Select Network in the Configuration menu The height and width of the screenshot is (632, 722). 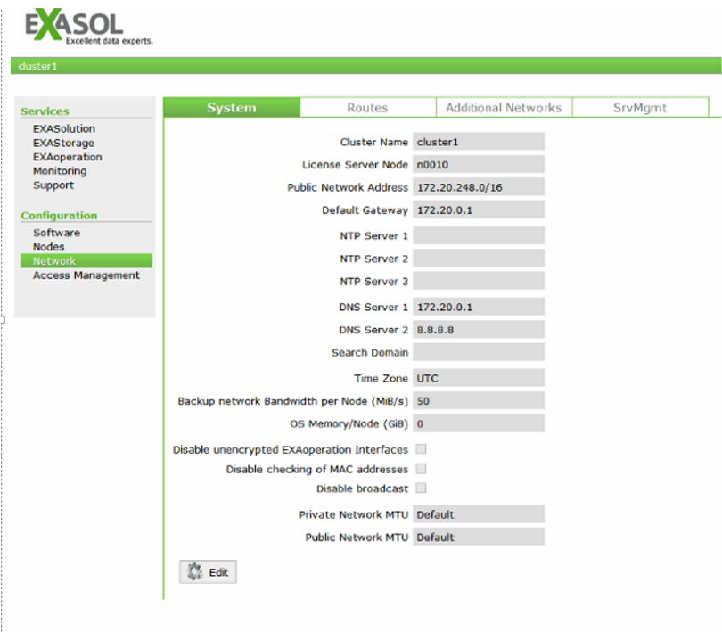tap(86, 260)
